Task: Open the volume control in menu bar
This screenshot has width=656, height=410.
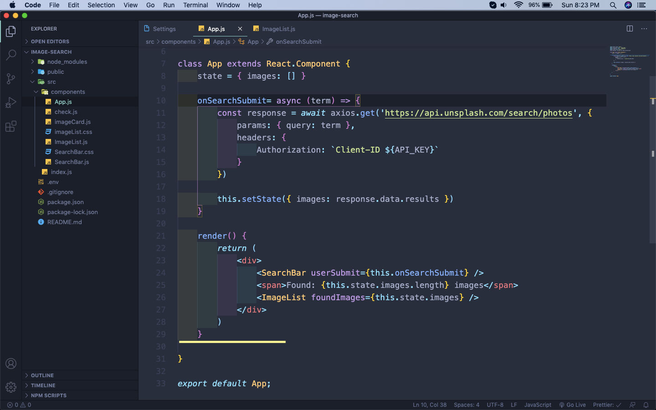Action: click(503, 5)
